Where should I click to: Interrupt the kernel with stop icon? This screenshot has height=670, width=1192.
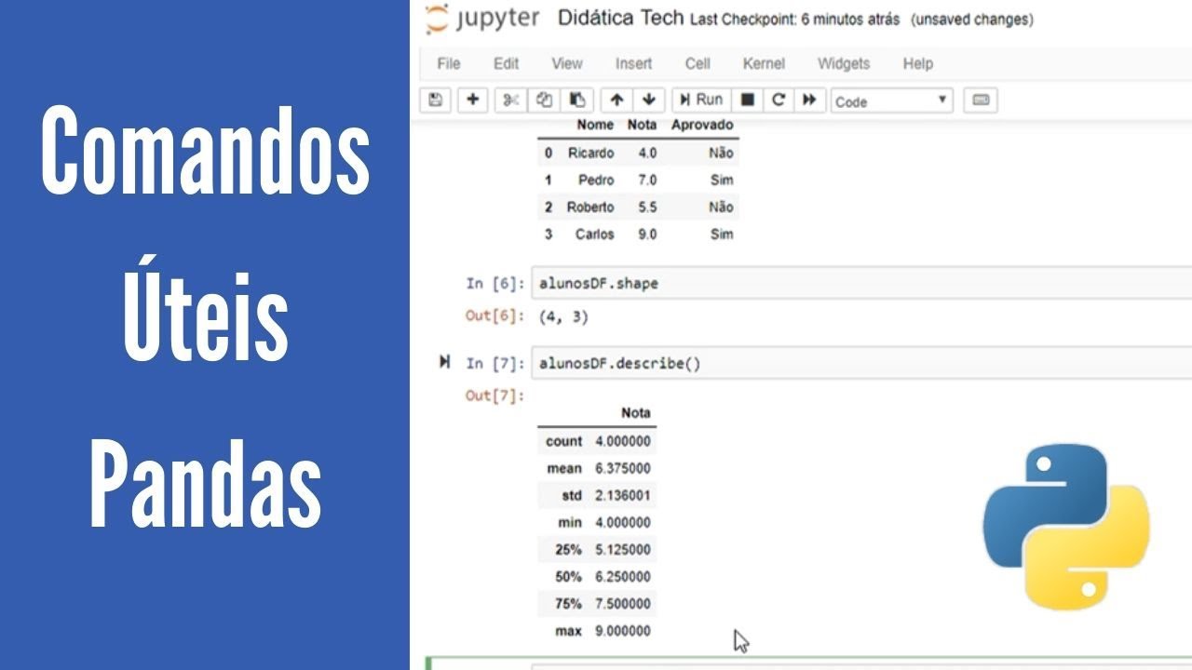[747, 100]
